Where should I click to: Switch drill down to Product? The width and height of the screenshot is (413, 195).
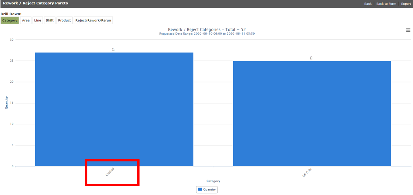pos(64,21)
